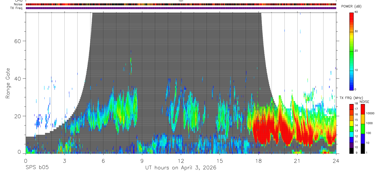Pick the green 13-14 MHz frequency swatch
Image resolution: width=378 pixels, height=174 pixels.
(352, 129)
